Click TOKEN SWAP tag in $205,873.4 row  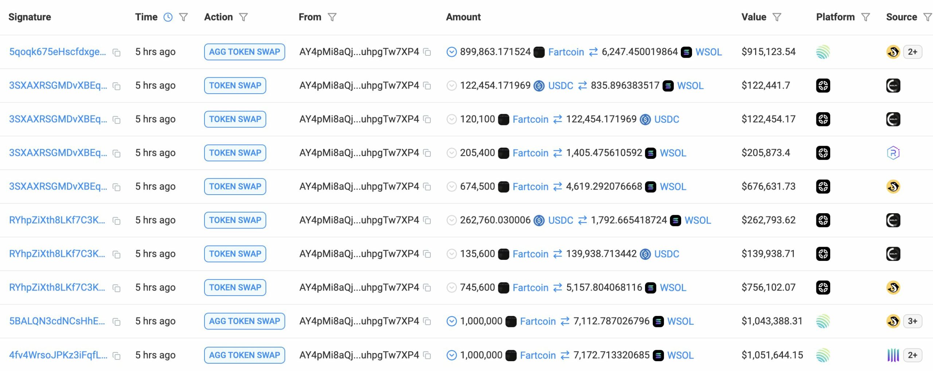(x=235, y=153)
